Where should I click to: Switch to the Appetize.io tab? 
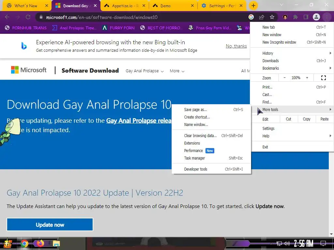click(x=125, y=6)
